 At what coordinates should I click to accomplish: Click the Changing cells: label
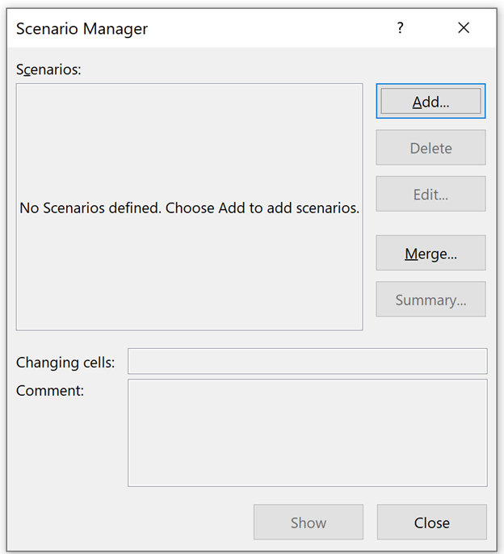point(65,363)
